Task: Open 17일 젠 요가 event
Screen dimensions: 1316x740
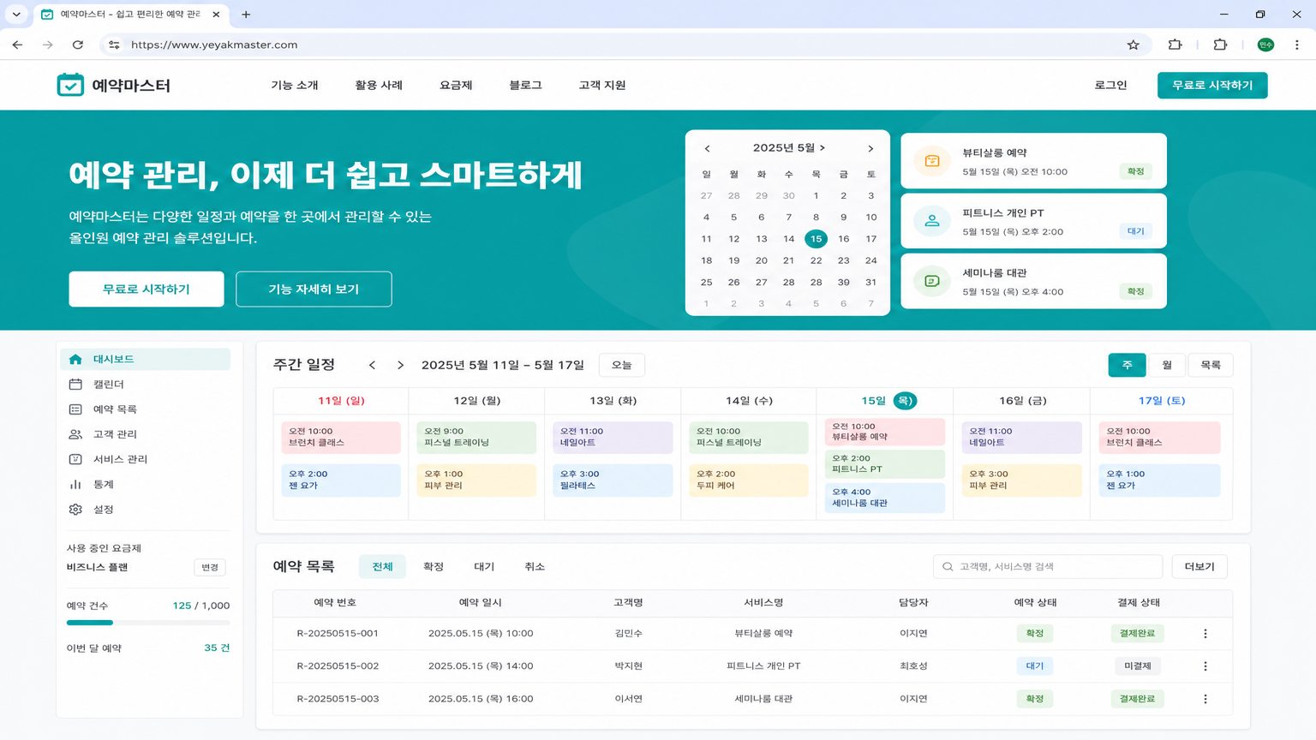Action: click(x=1159, y=480)
